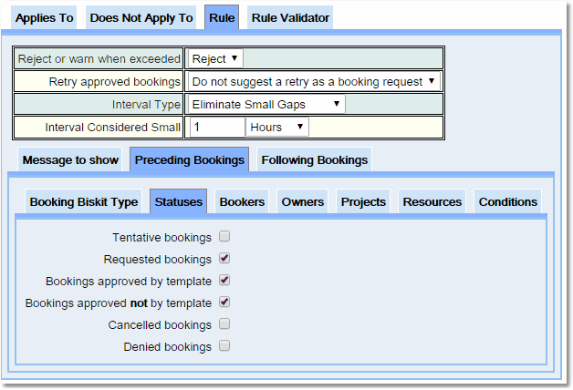Click the Interval Considered Small input field

click(x=216, y=127)
